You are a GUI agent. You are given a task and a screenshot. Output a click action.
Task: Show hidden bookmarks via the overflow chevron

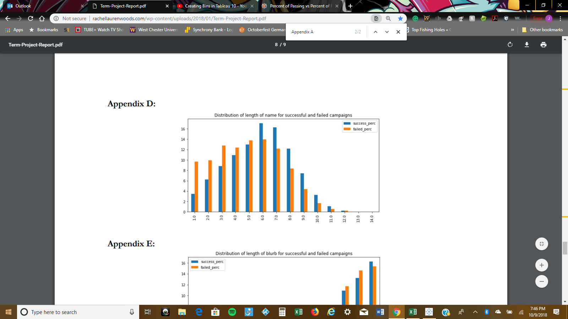(x=512, y=30)
